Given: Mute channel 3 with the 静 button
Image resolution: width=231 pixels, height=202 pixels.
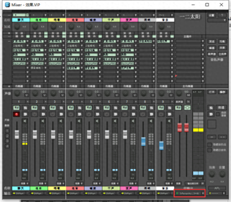Looking at the screenshot, I should [x=61, y=114].
